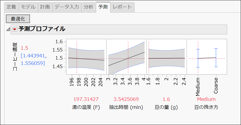Viewport: 241px width, 125px height.
Task: Click the vertical red dashed line in 湯の温度 plot
Action: pos(77,57)
